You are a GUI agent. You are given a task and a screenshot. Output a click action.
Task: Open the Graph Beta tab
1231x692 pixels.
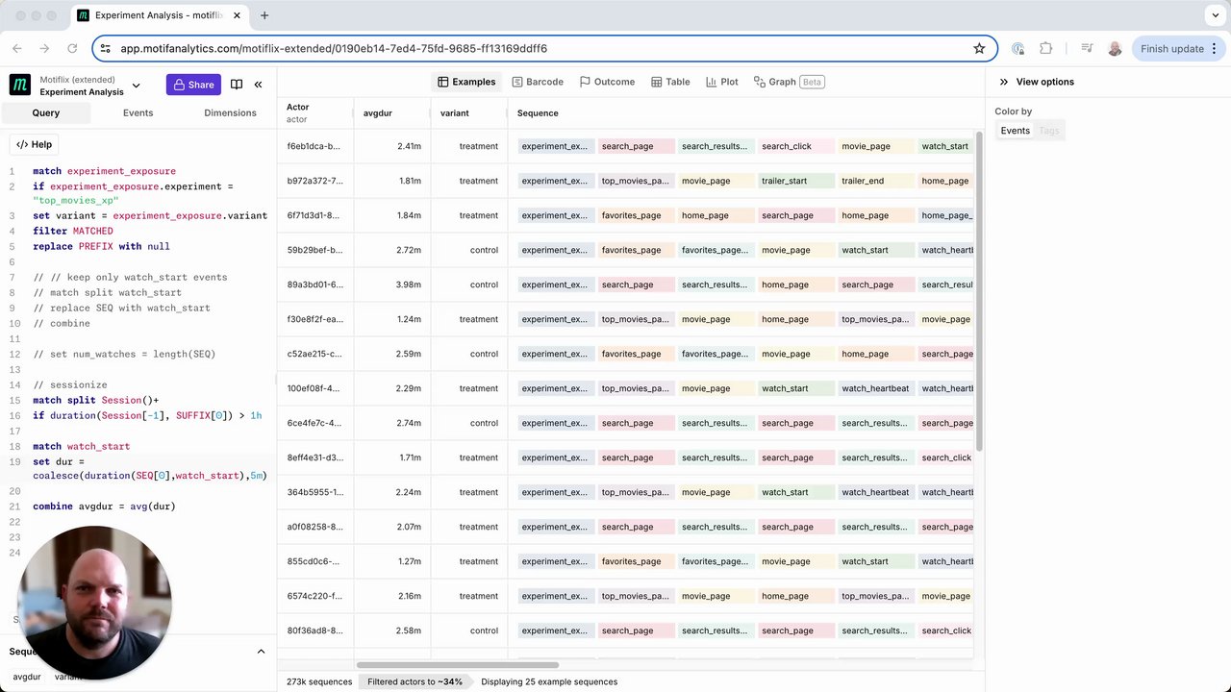point(789,82)
